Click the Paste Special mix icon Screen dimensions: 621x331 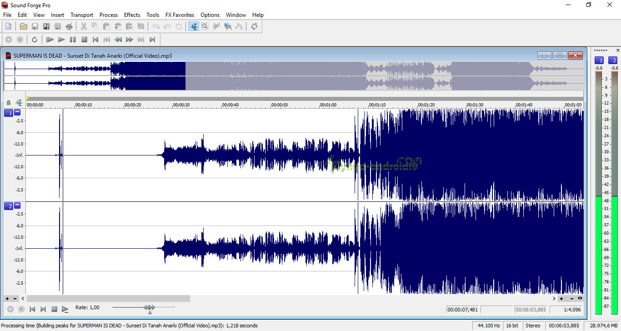tap(118, 26)
